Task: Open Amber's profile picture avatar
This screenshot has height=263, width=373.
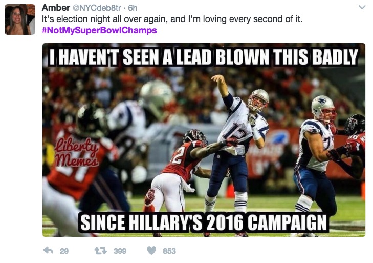Action: point(20,19)
